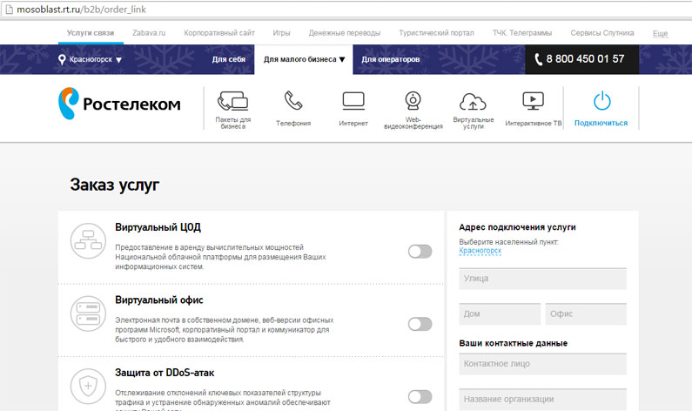Click the Виртуальные услуги cloud icon
This screenshot has height=411, width=692.
[473, 101]
